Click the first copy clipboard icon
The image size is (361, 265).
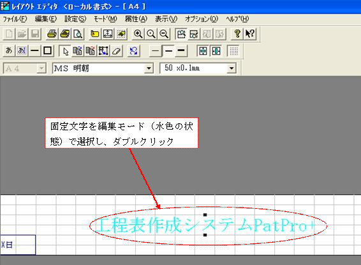click(78, 50)
